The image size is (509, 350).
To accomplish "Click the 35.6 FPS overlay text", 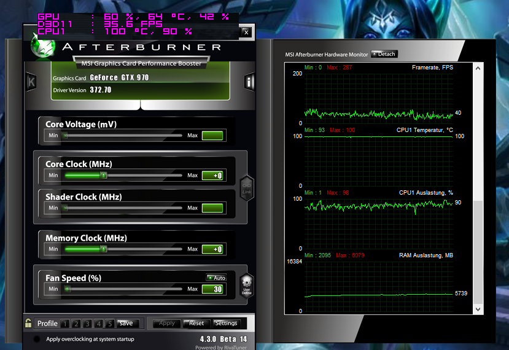I will (x=133, y=24).
